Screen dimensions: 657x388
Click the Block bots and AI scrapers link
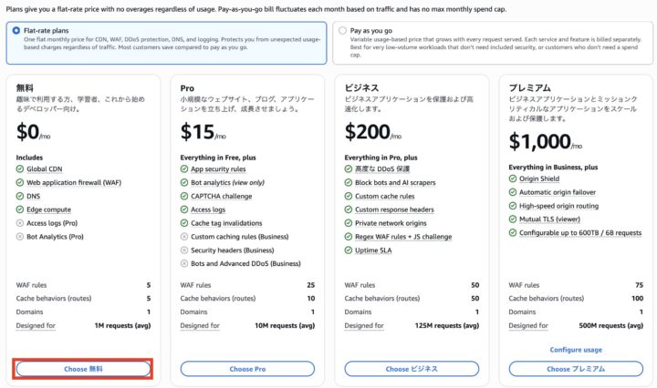point(395,183)
